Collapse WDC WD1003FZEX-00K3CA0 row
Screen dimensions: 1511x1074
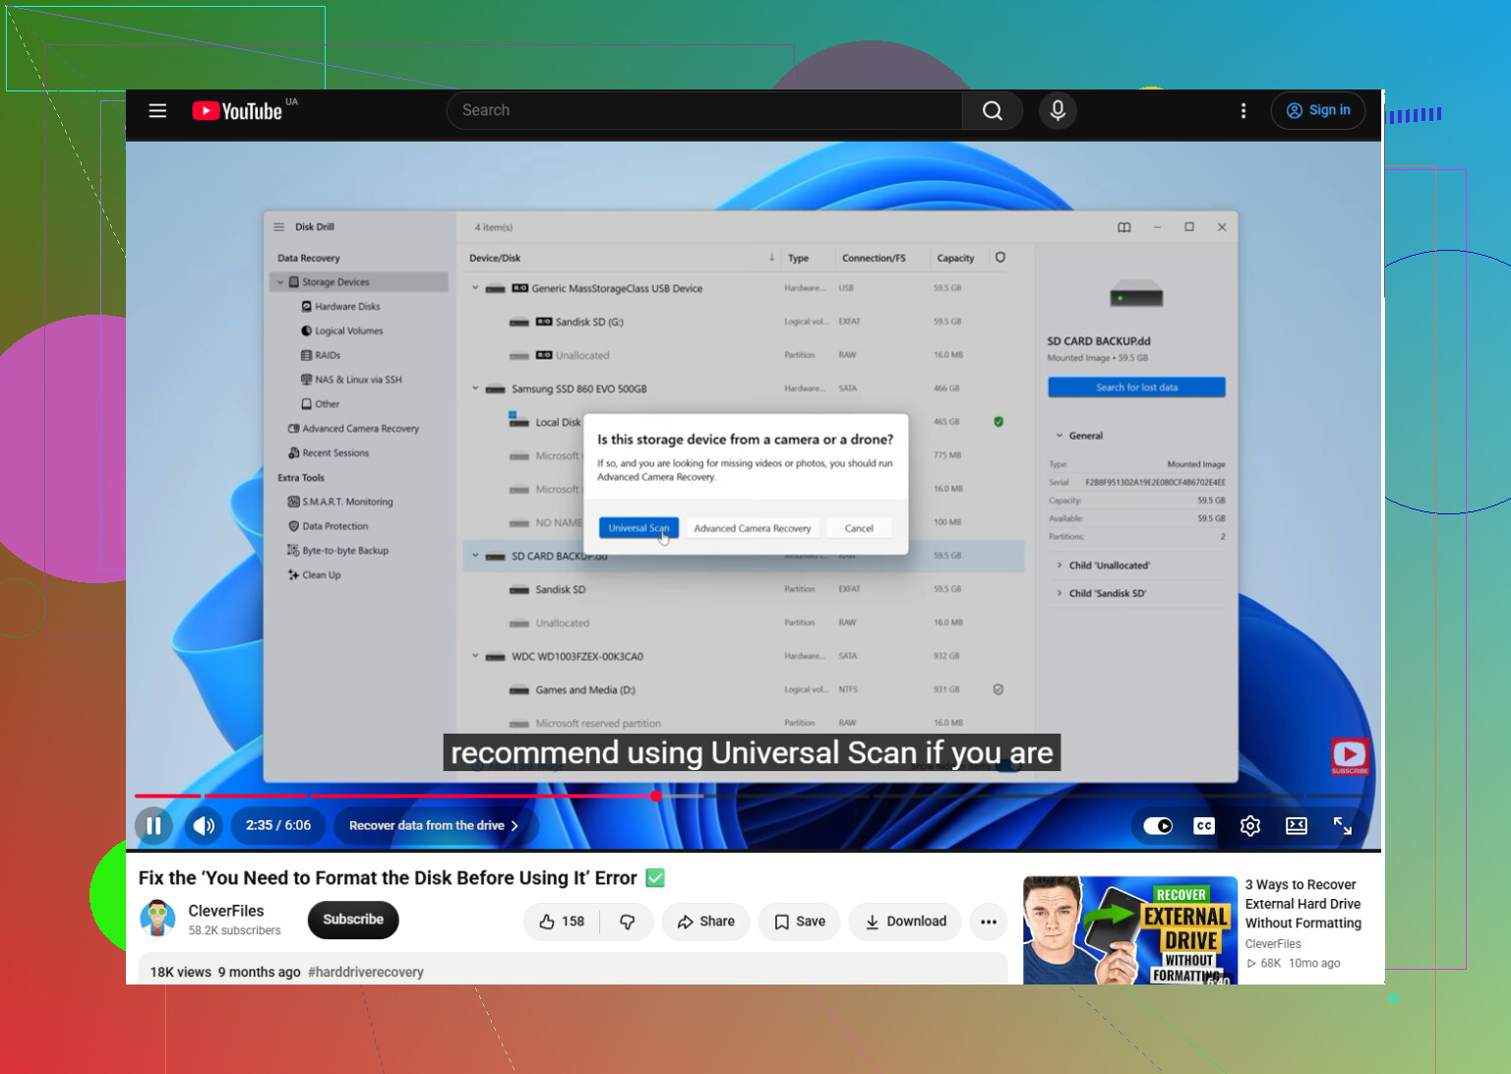[475, 656]
